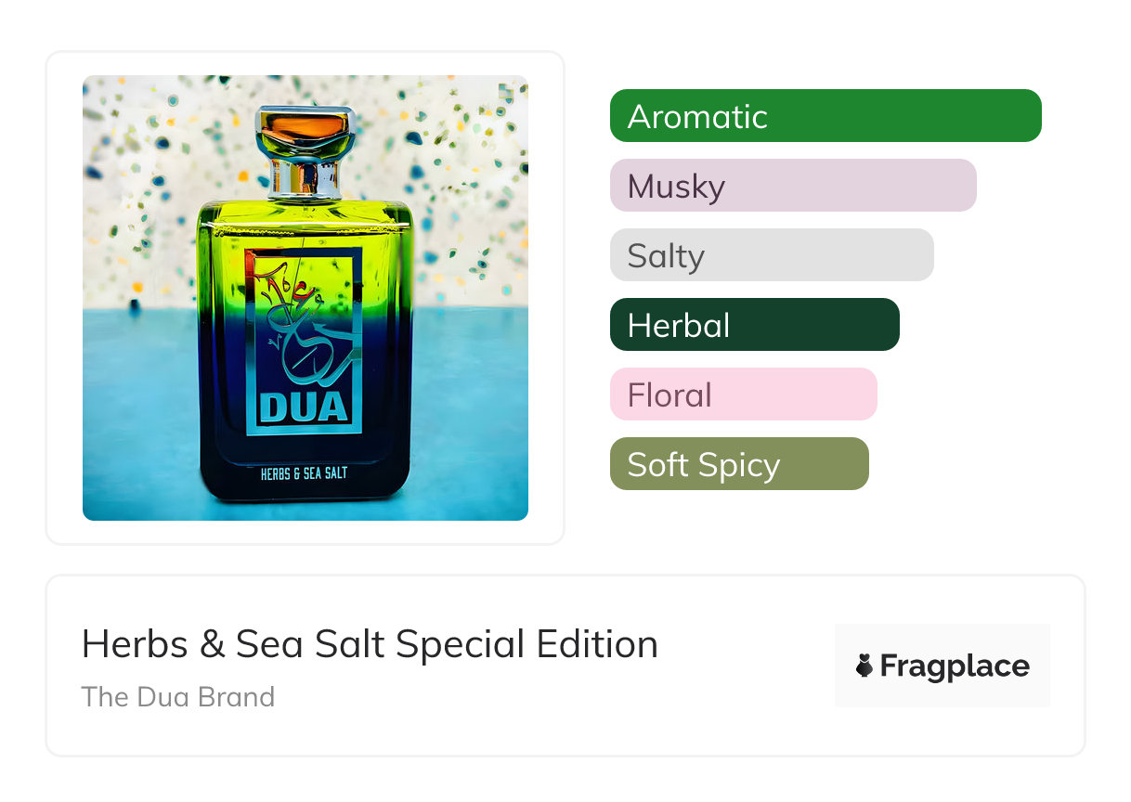Open the Herbs & Sea Salt Special Edition title

(370, 644)
